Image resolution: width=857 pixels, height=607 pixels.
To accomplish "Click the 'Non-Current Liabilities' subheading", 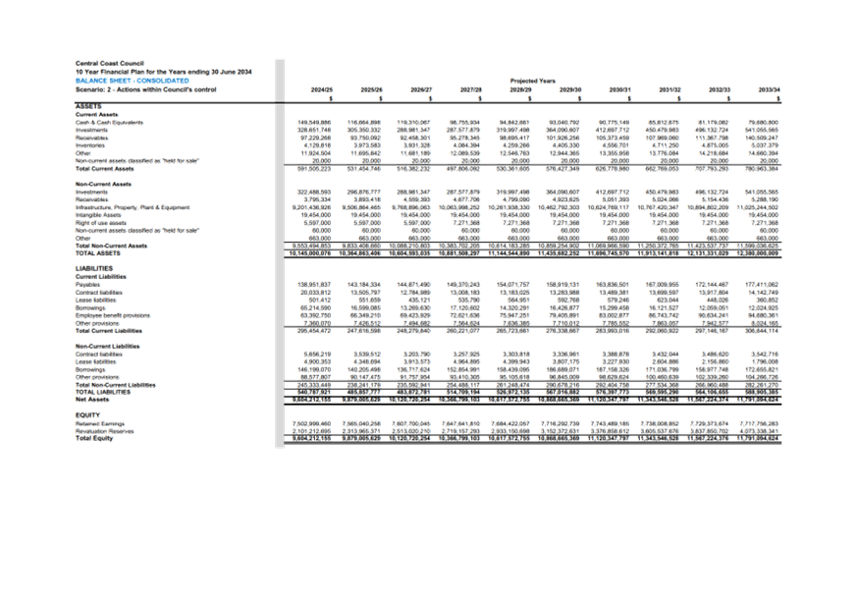I will click(108, 346).
